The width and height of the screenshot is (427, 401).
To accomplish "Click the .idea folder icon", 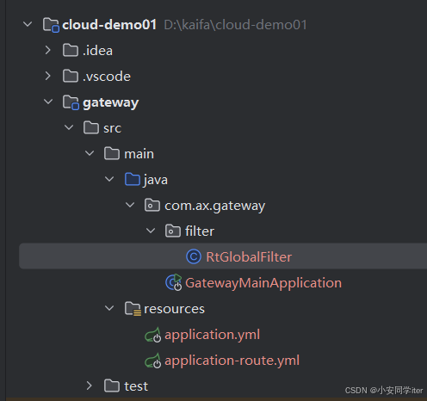I will click(71, 50).
